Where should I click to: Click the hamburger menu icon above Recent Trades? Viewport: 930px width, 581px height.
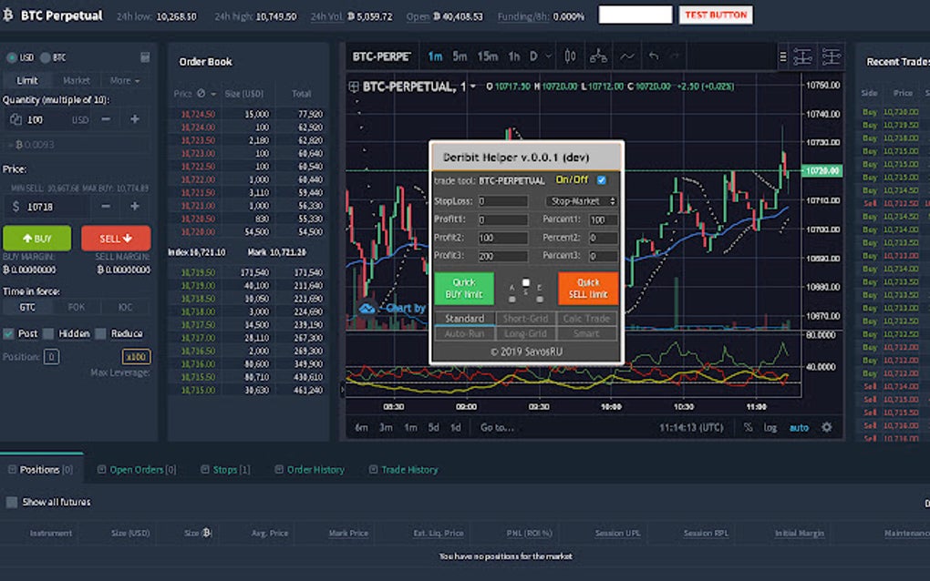(782, 56)
